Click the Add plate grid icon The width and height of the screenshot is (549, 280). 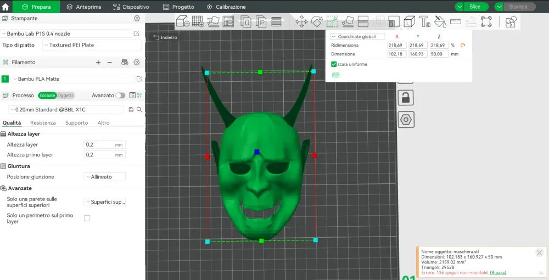[198, 21]
